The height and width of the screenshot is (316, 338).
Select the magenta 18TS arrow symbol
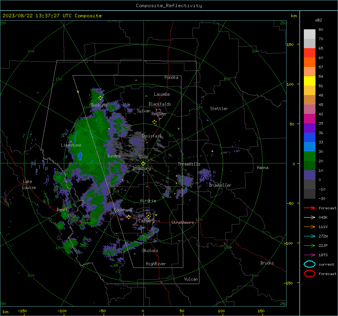click(x=309, y=255)
